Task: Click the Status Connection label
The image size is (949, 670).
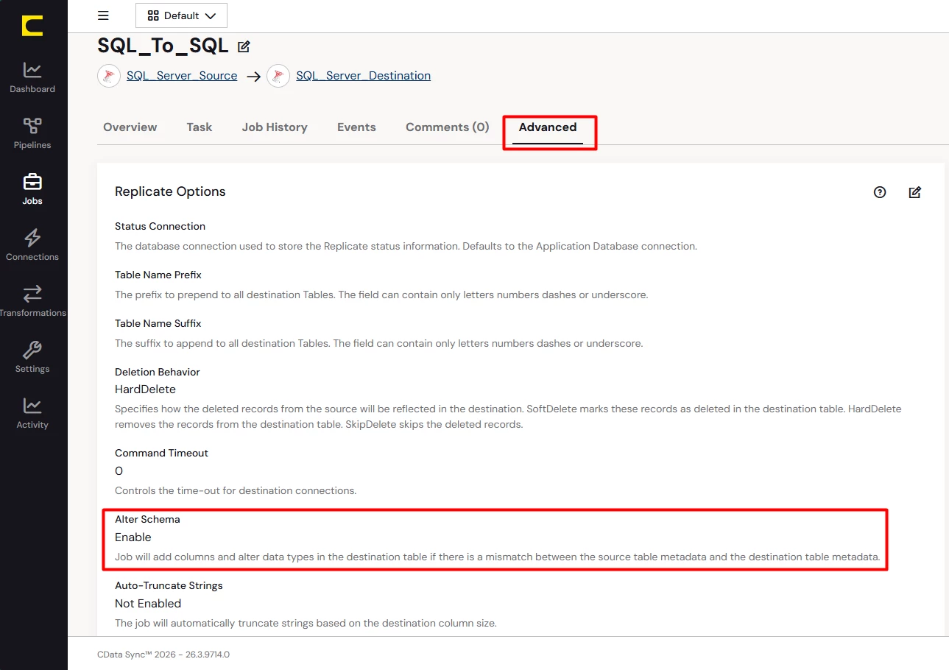Action: click(160, 226)
